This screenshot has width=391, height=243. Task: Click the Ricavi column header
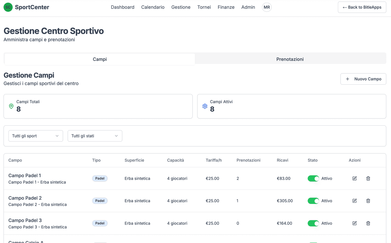[x=282, y=160]
